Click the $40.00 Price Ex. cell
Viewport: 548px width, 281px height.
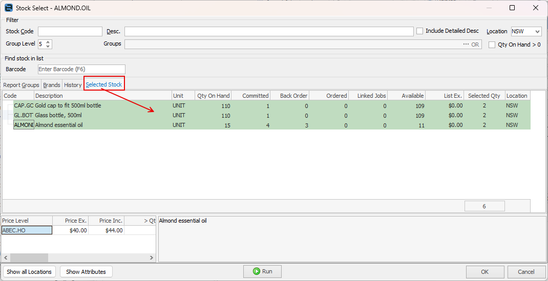point(71,230)
